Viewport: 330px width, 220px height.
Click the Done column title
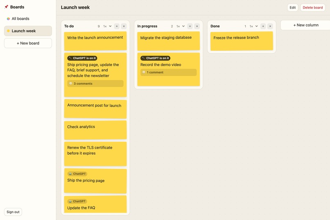point(215,26)
